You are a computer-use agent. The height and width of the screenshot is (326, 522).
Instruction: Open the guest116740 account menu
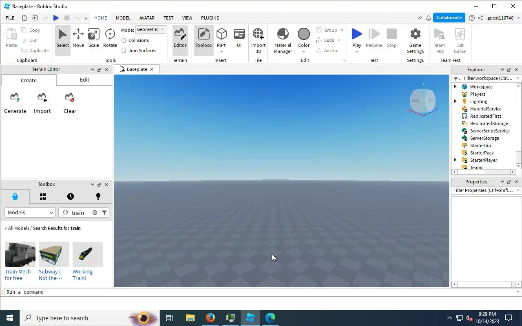point(503,18)
